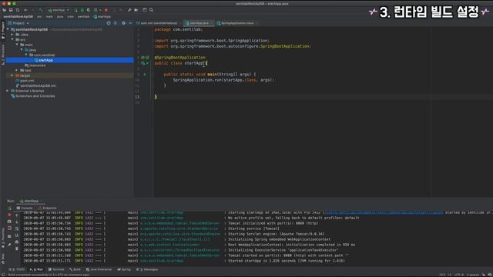Open Spring tool window button

[124, 269]
